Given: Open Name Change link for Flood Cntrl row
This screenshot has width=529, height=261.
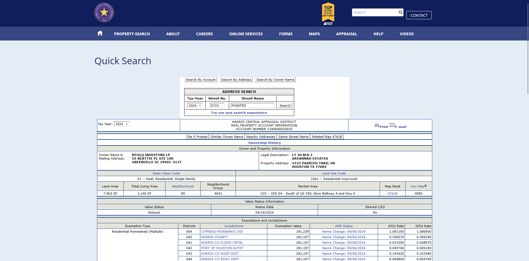Looking at the screenshot, I should [x=344, y=243].
